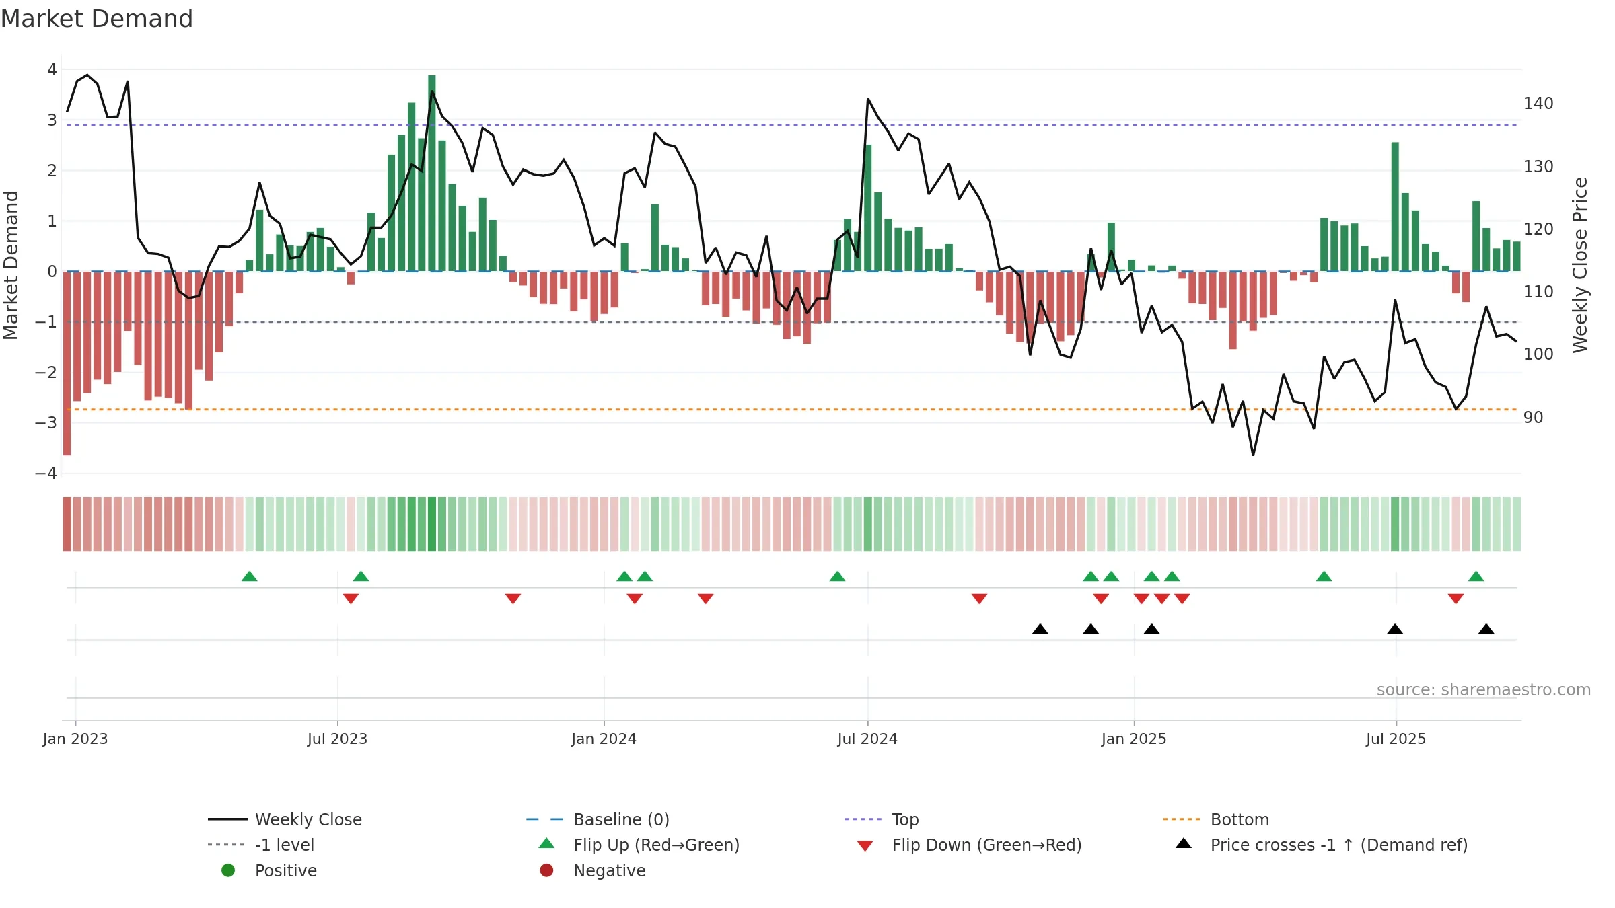Click the tallest green demand bar, near 4
Screen dimensions: 1615x908
click(432, 173)
